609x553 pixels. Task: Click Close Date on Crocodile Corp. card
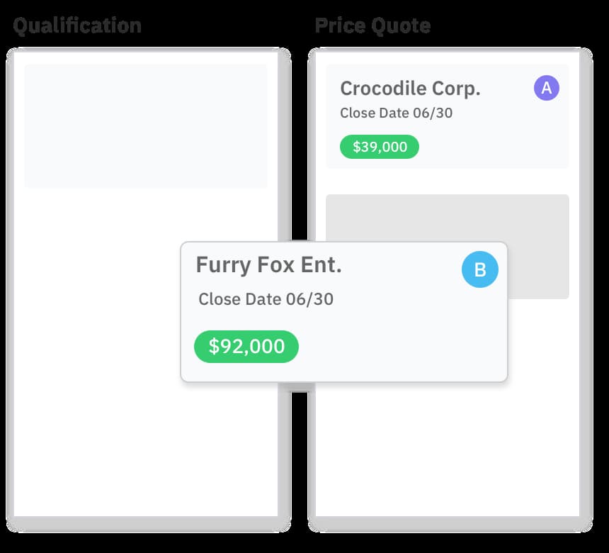[x=396, y=113]
